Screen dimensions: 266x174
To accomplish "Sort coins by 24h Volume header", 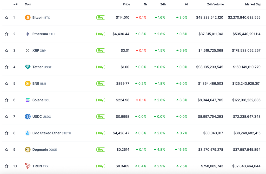I will [x=215, y=4].
